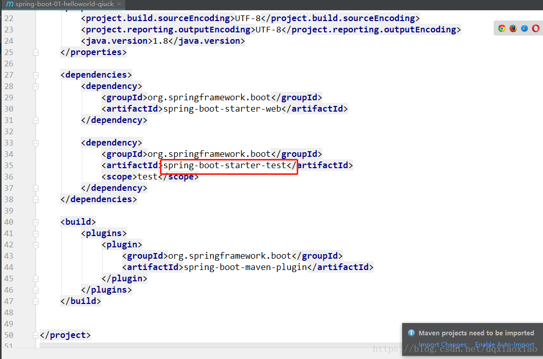This screenshot has width=543, height=359.
Task: Open the page in Firefox
Action: click(x=513, y=28)
